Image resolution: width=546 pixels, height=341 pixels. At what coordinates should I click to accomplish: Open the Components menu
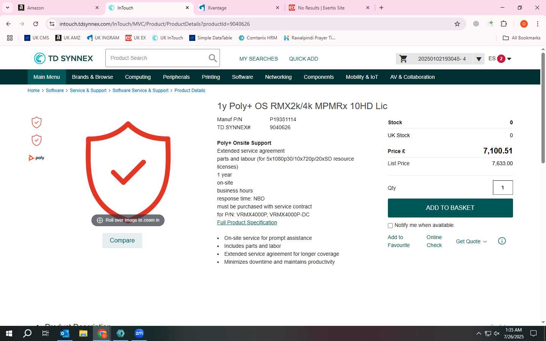318,77
